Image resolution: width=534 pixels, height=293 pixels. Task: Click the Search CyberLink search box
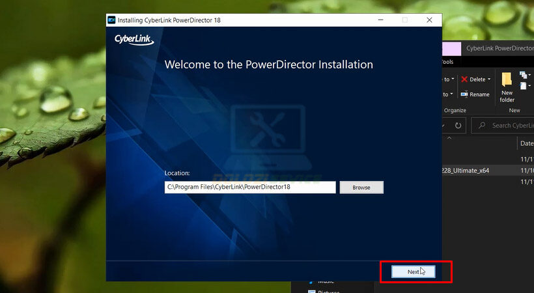pyautogui.click(x=512, y=125)
